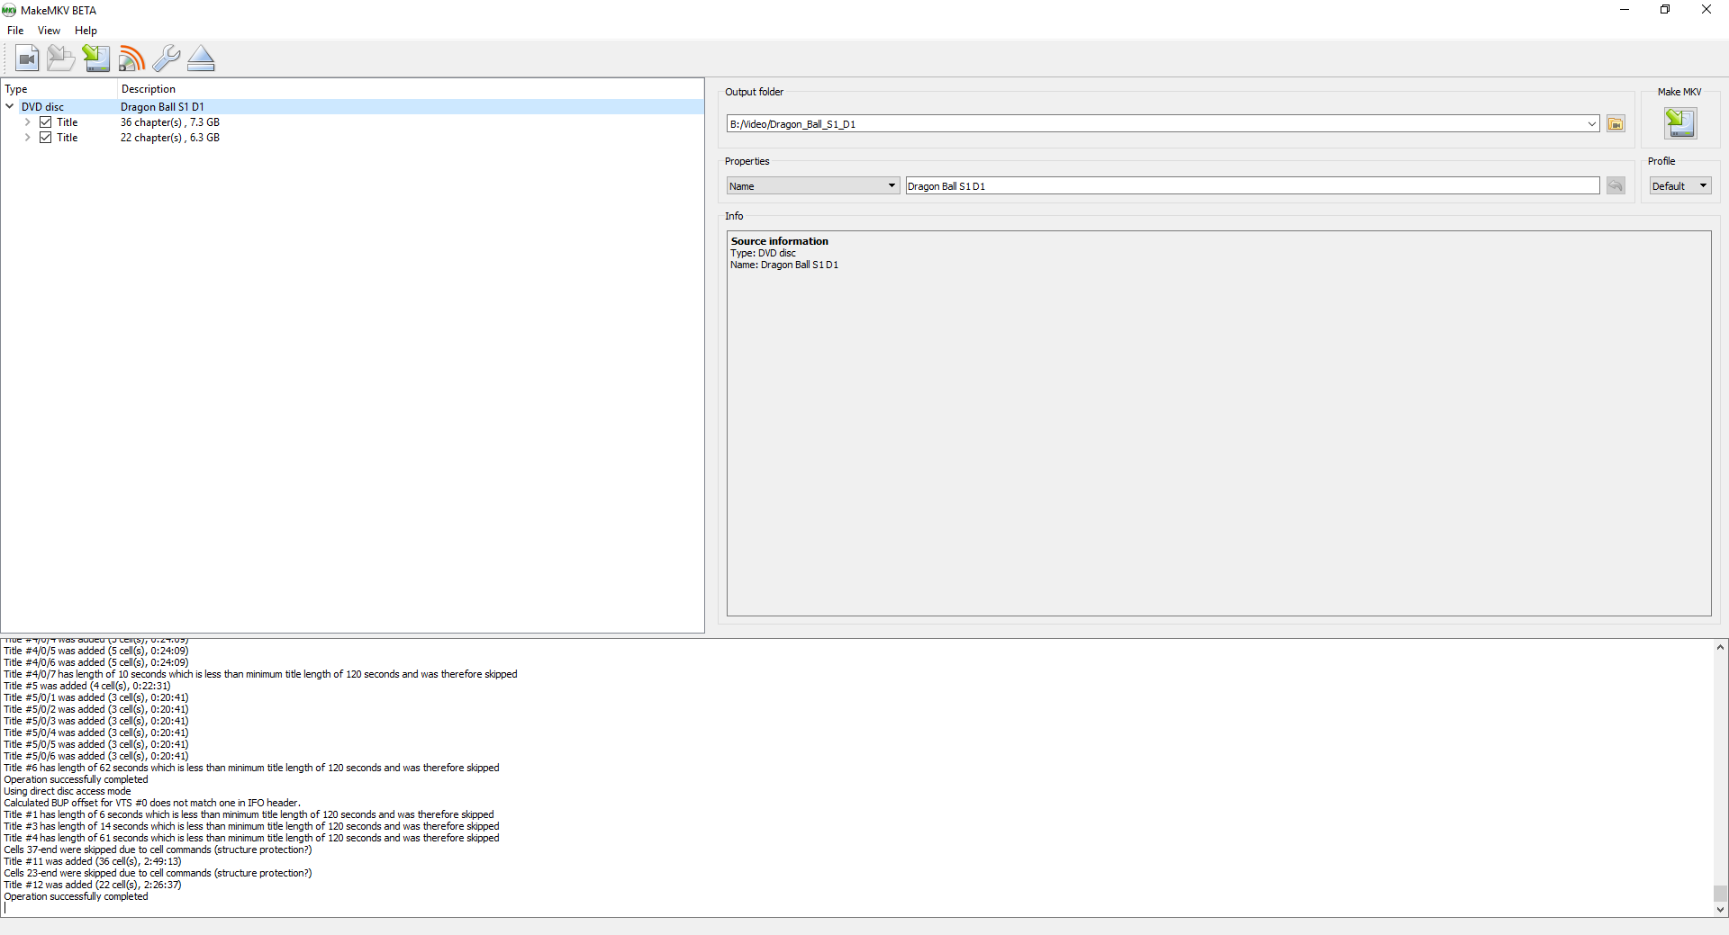
Task: Open the View menu
Action: pos(49,31)
